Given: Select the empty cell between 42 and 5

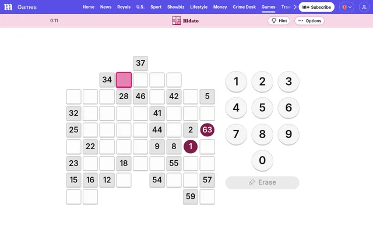Looking at the screenshot, I should pos(191,97).
